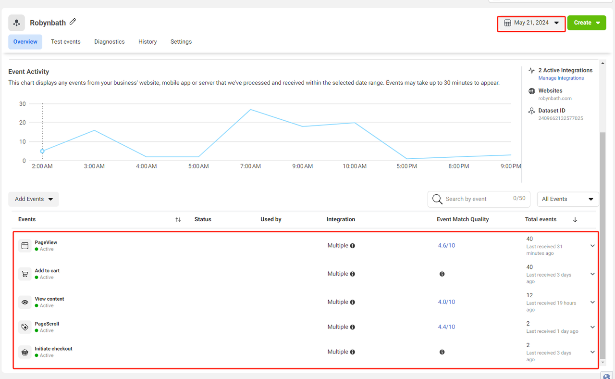This screenshot has height=379, width=615.
Task: Click the scrollbar down arrow
Action: click(603, 364)
